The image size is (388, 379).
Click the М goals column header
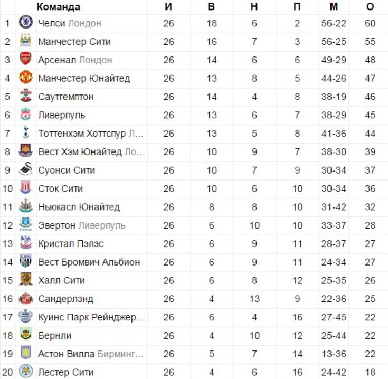coord(334,7)
